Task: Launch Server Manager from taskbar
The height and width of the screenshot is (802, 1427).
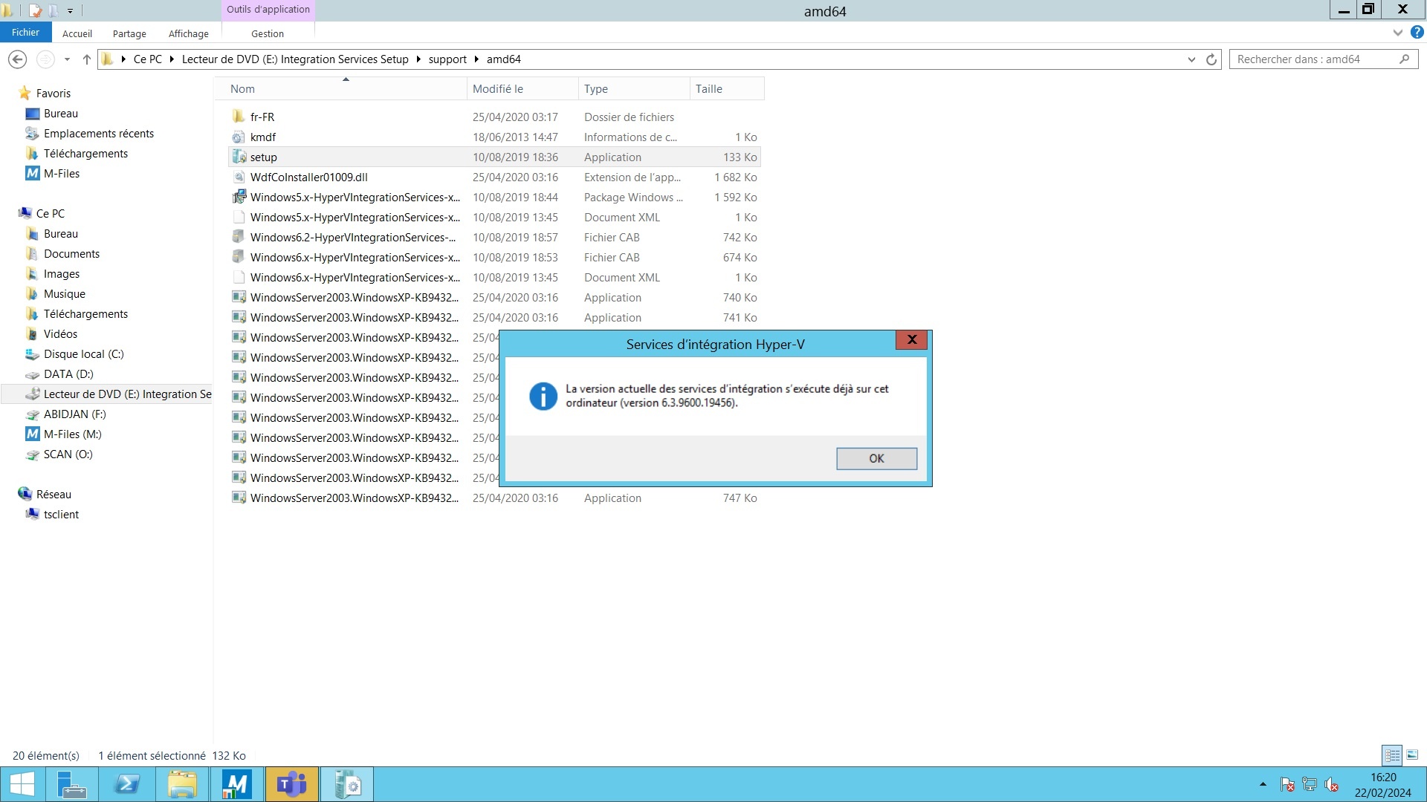Action: click(x=72, y=785)
